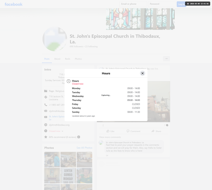Image resolution: width=212 pixels, height=190 pixels.
Task: Click the capture timestamp overlay at top right
Action: [x=198, y=4]
